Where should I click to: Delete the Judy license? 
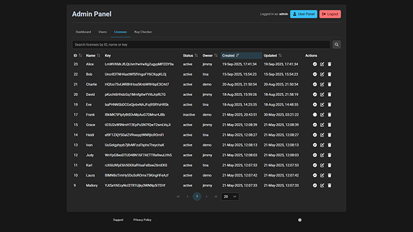(x=330, y=155)
